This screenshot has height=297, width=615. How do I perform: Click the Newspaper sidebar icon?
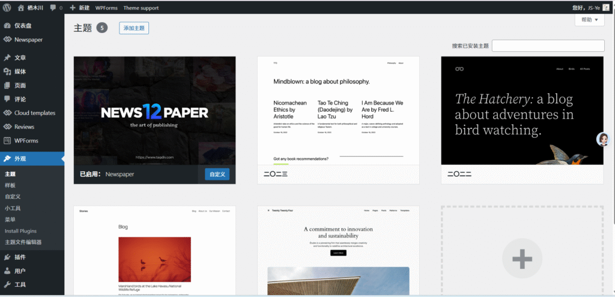(7, 40)
